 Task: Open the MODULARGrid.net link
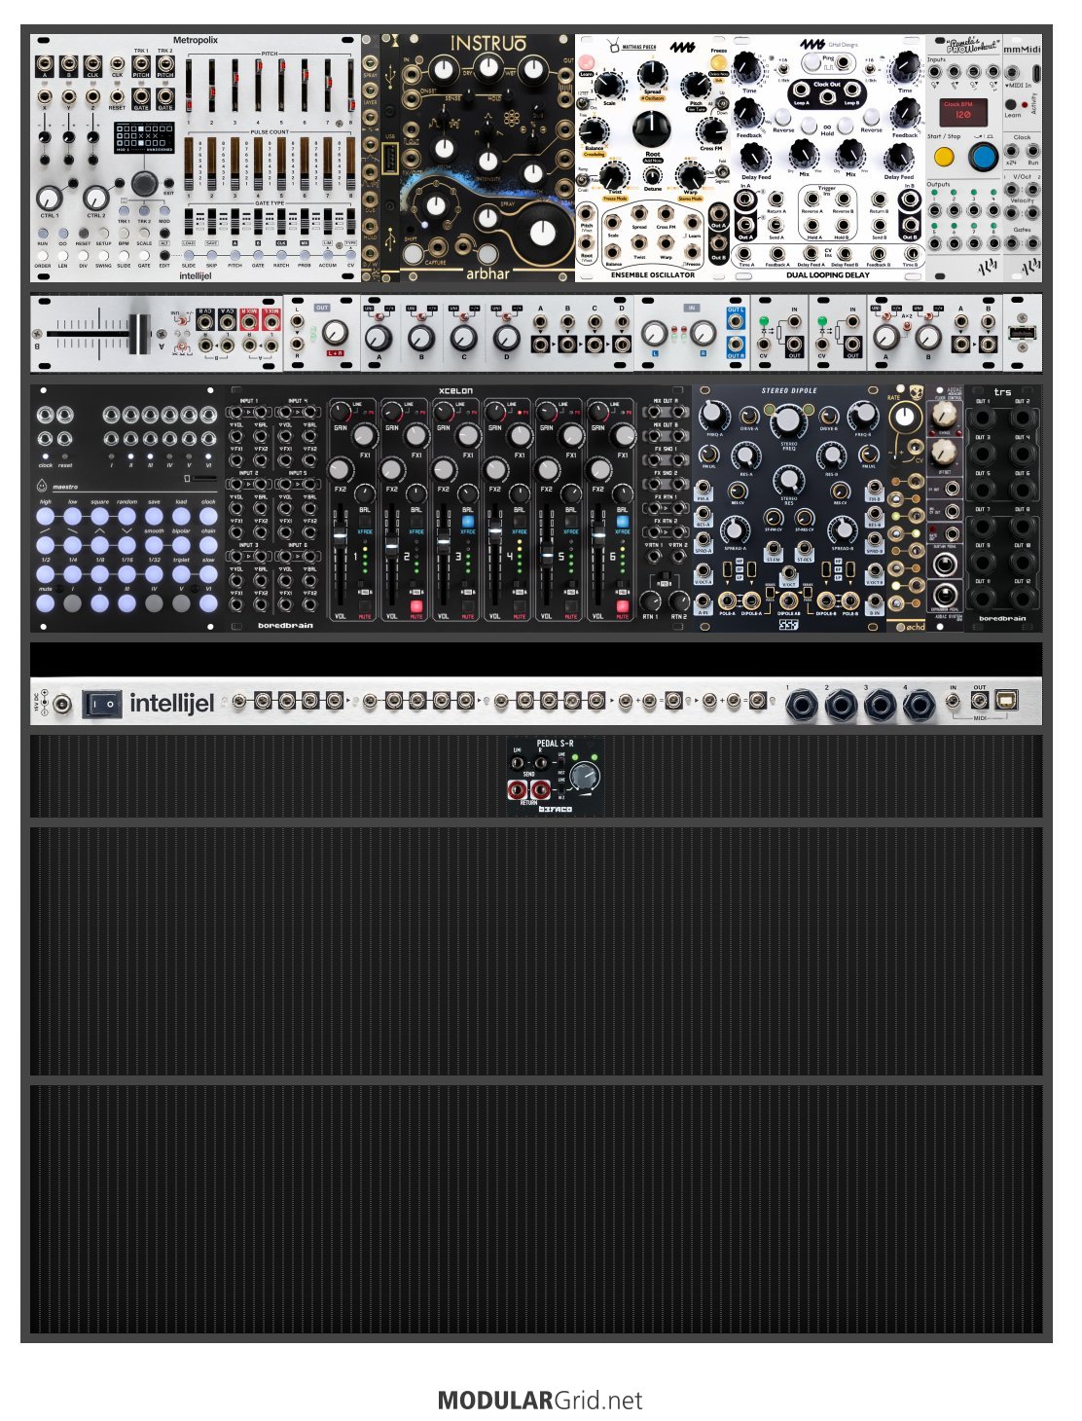(x=540, y=1400)
